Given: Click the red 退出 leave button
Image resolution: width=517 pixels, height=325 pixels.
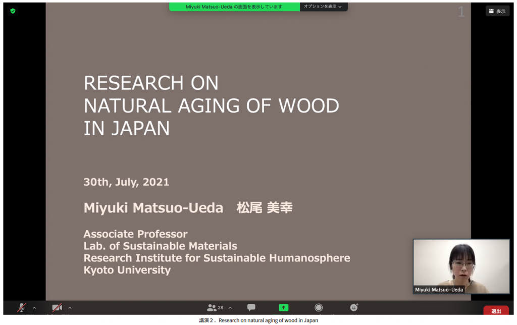Looking at the screenshot, I should coord(496,311).
